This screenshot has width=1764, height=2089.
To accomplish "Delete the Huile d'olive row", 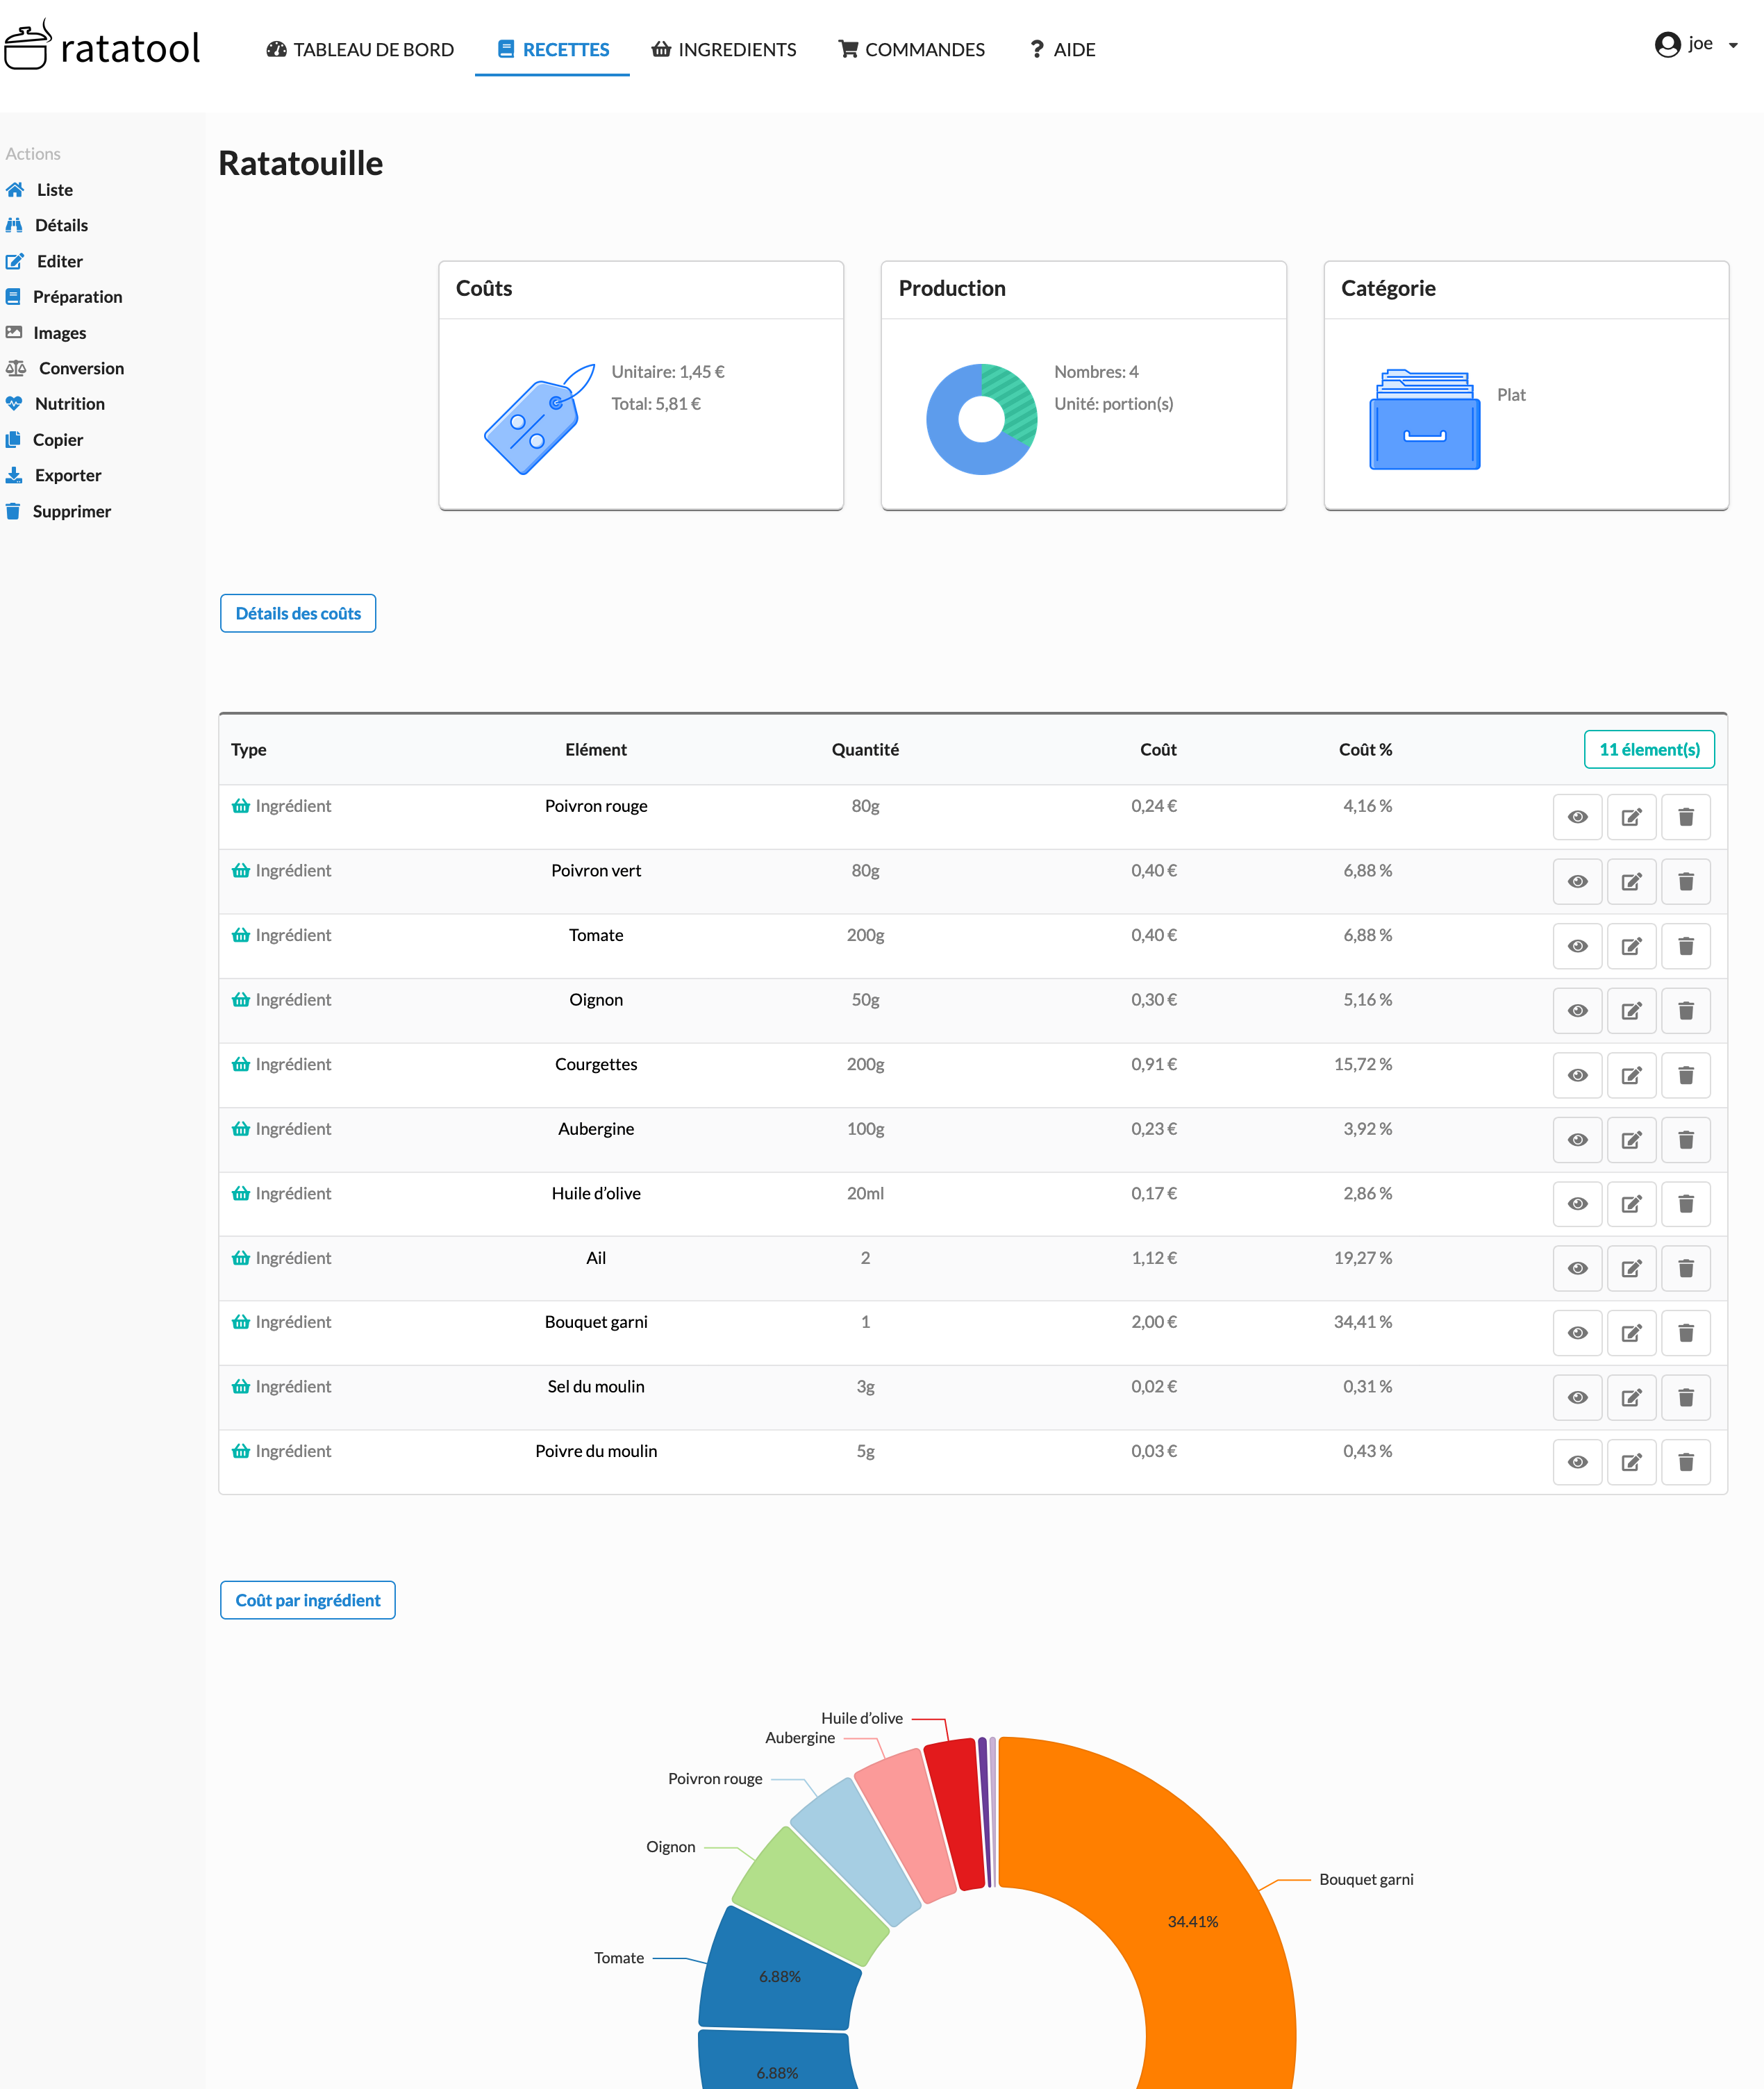I will (x=1685, y=1204).
